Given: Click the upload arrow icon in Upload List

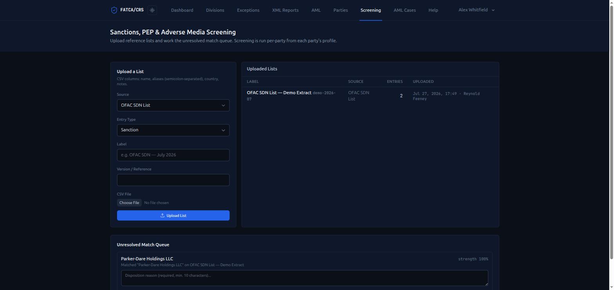Looking at the screenshot, I should pyautogui.click(x=162, y=215).
